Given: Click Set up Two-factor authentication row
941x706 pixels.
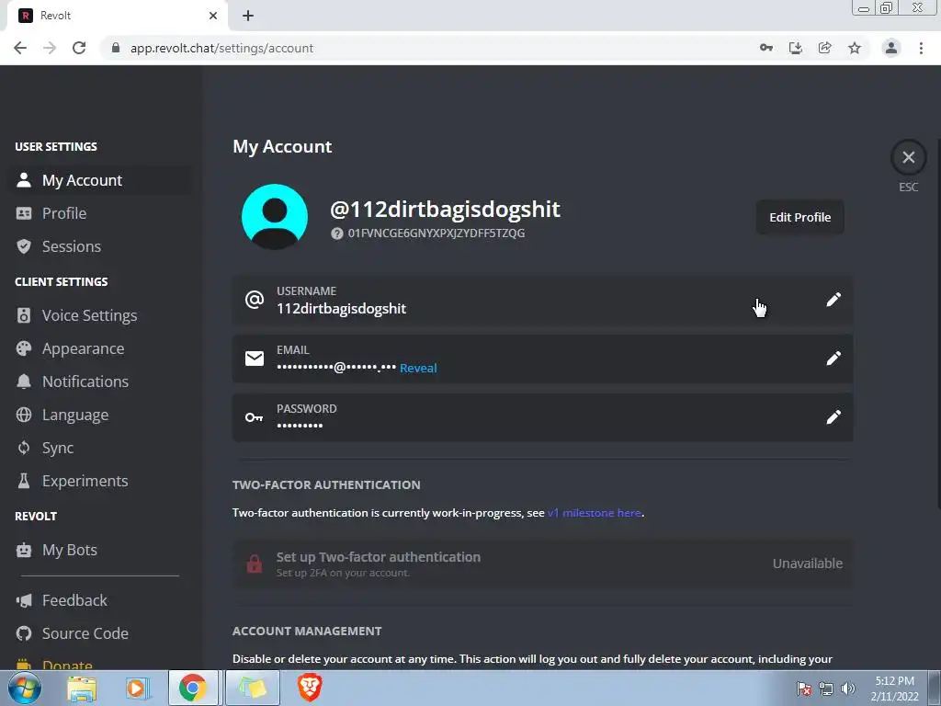Looking at the screenshot, I should click(x=542, y=564).
